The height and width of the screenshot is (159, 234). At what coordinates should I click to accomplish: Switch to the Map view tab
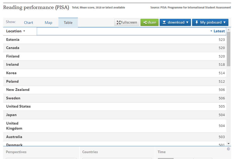(48, 23)
